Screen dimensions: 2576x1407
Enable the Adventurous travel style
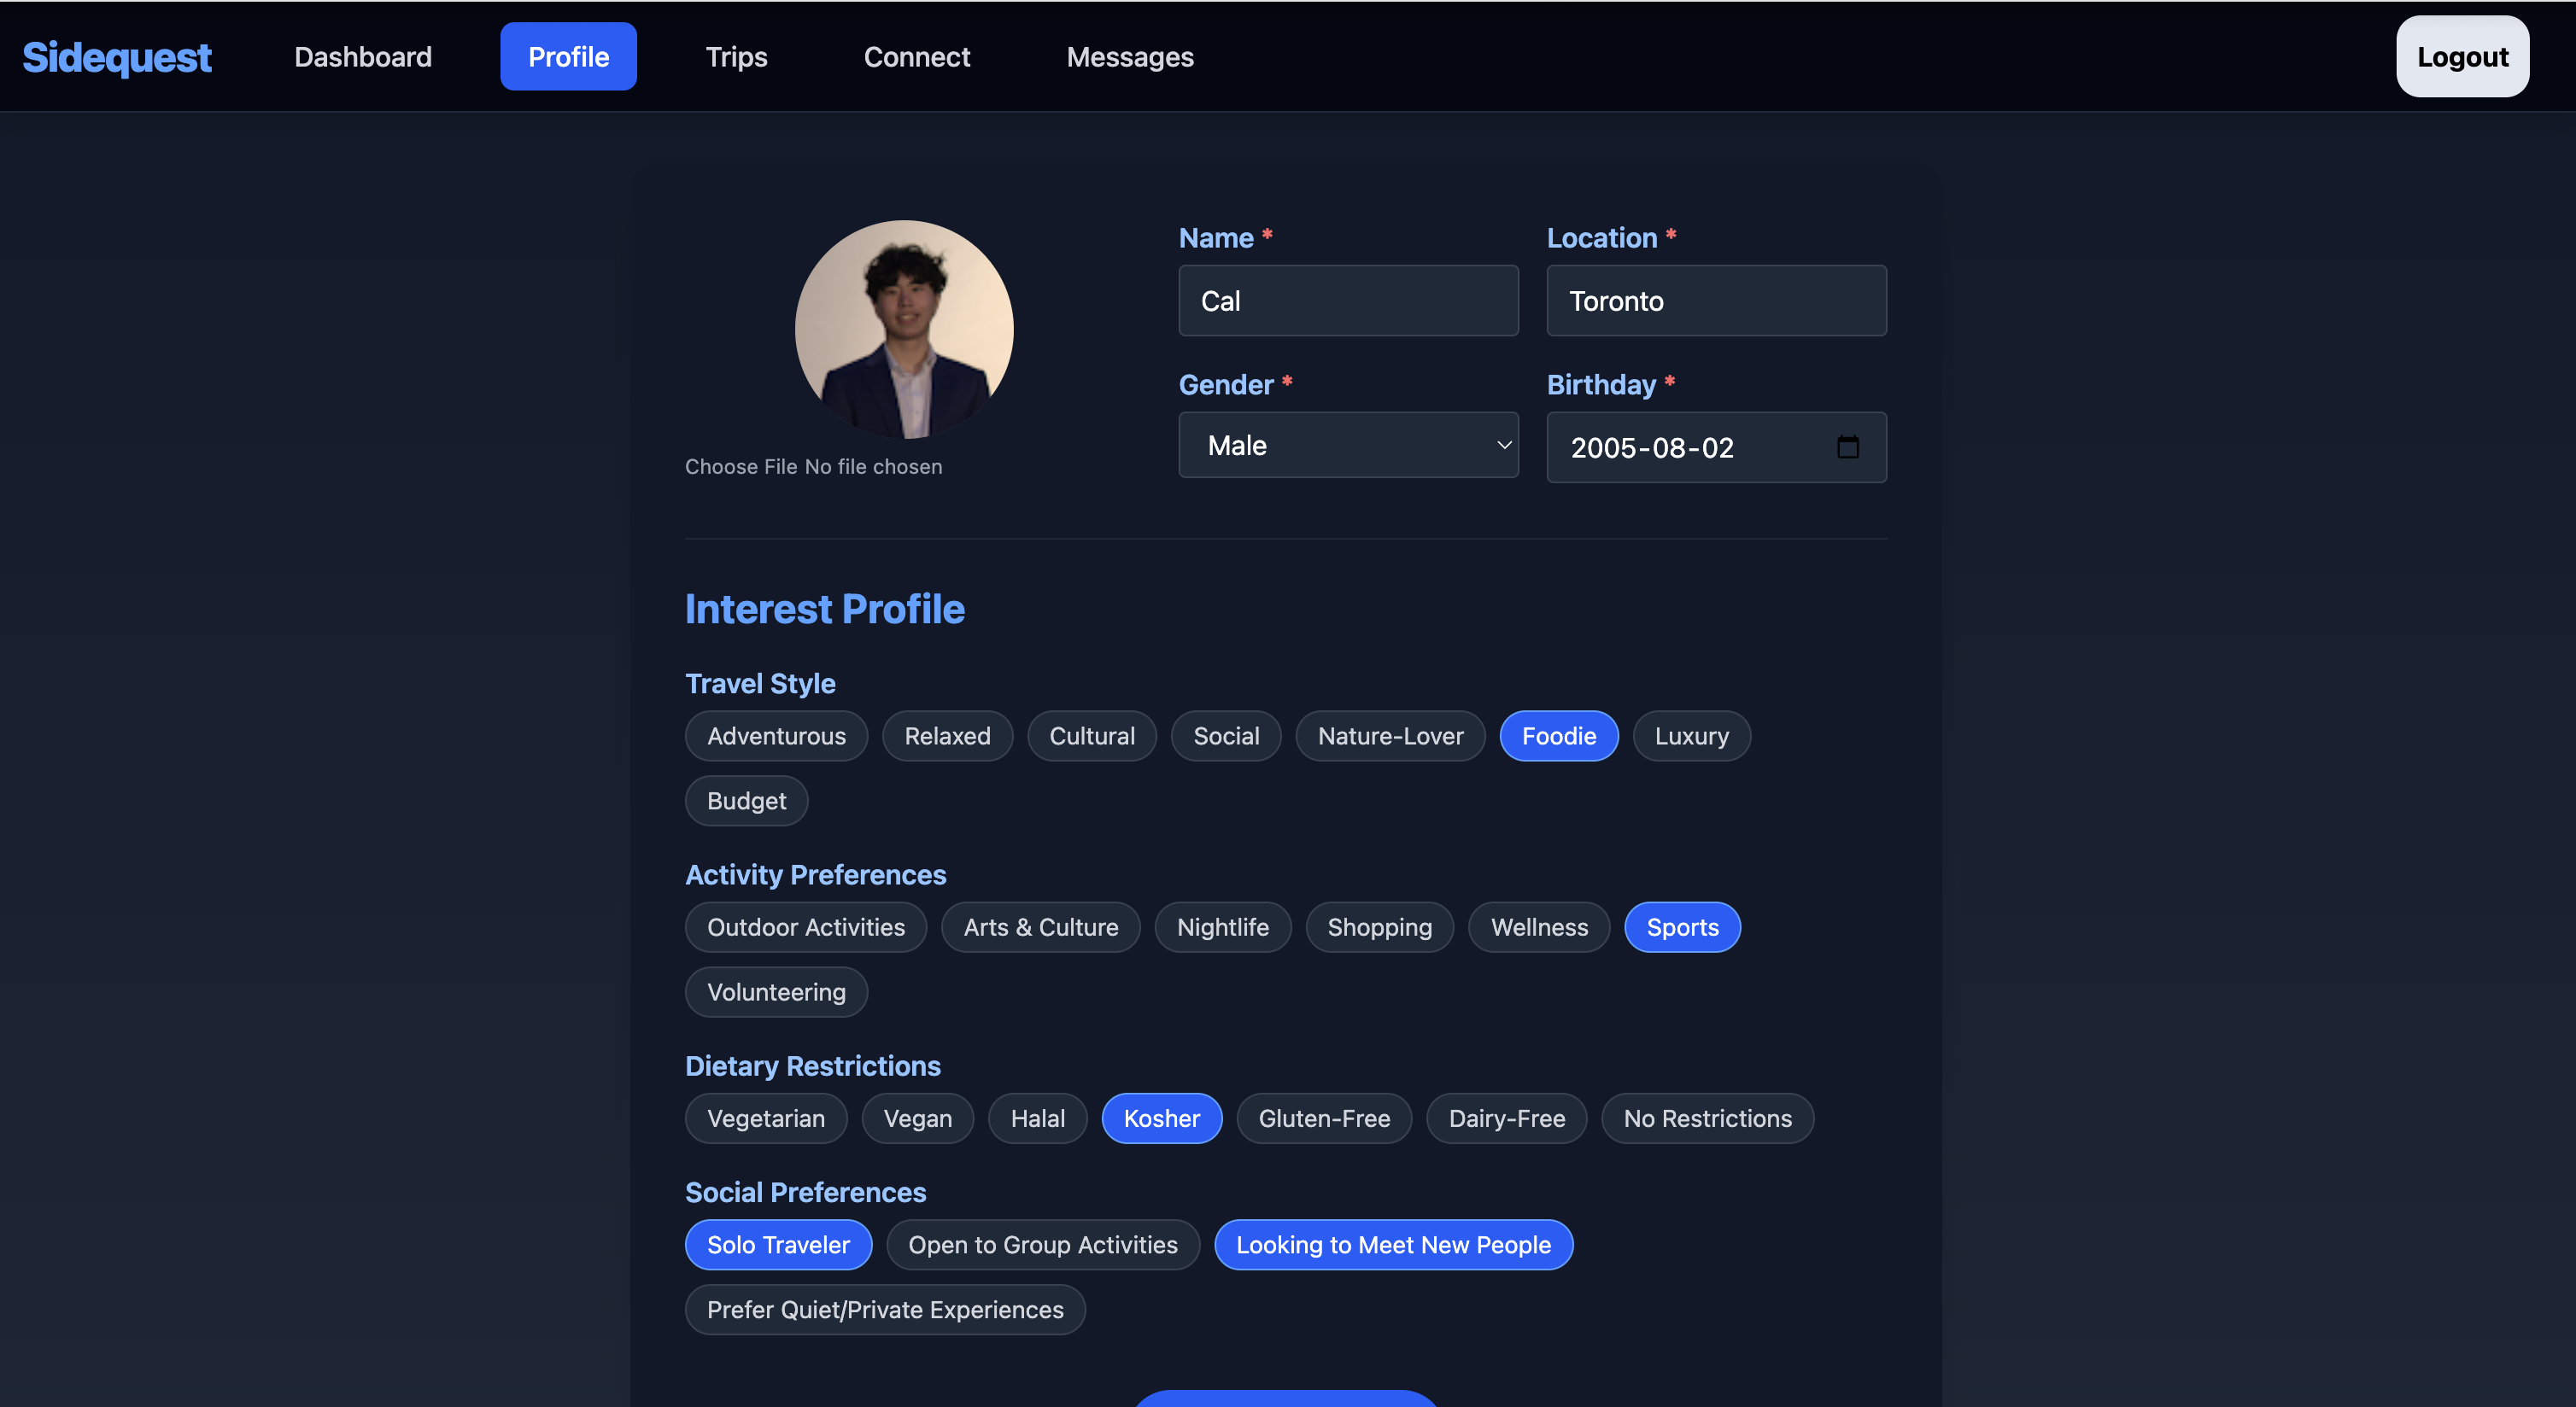click(x=776, y=737)
